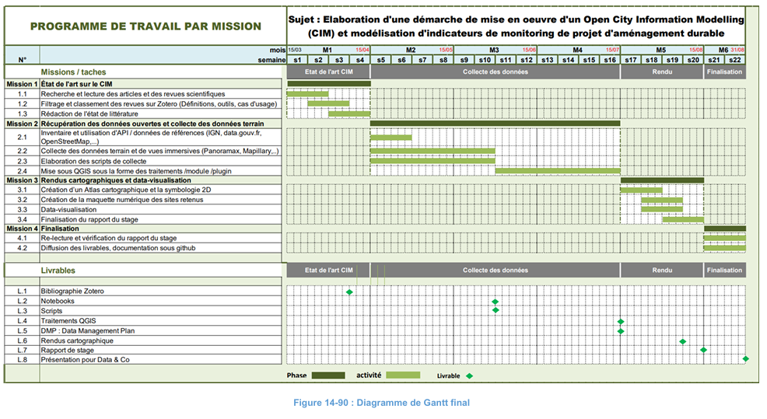The width and height of the screenshot is (767, 419).
Task: Click 'Recherche et lecture des articles' task
Action: [133, 94]
